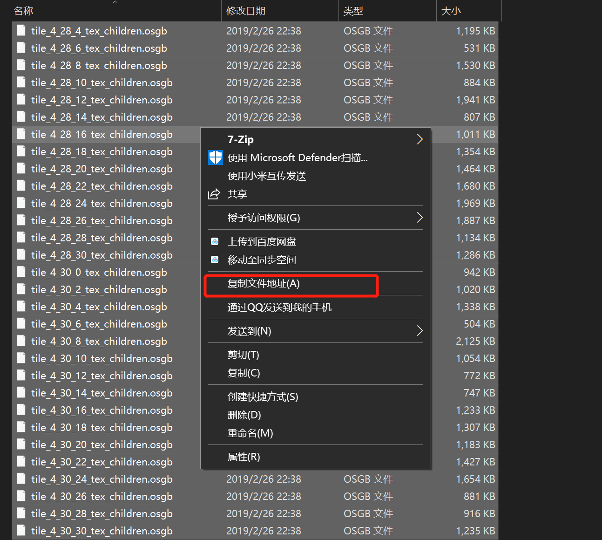Click file icon of tile_4_30_26_tex_children.osgb
Screen dimensions: 602x540
click(21, 496)
